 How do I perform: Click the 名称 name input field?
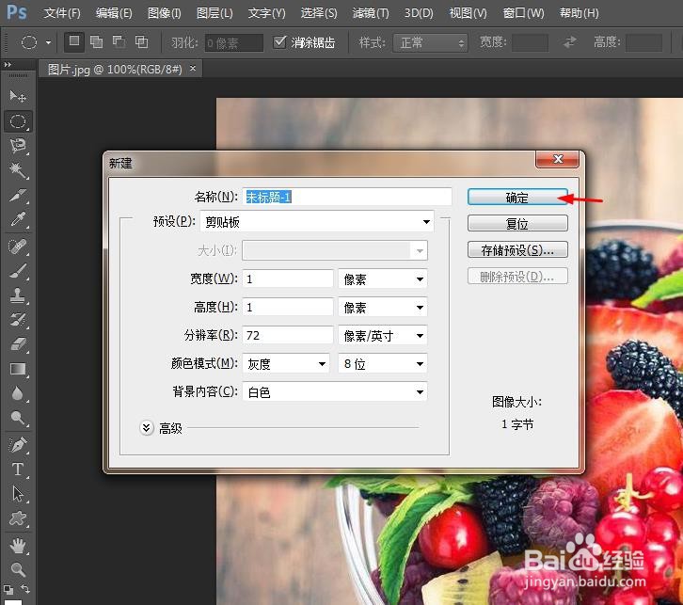pos(347,197)
